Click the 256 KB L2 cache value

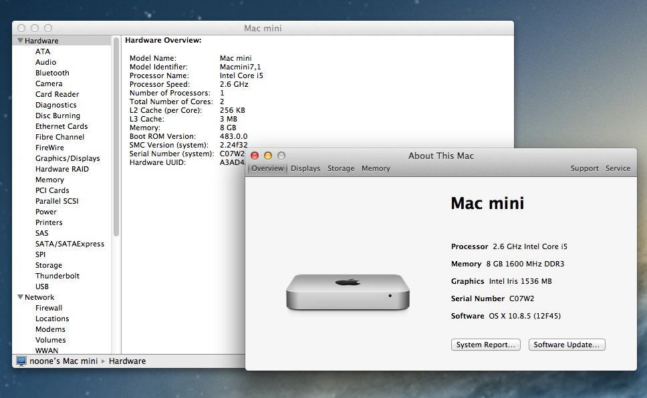coord(233,110)
